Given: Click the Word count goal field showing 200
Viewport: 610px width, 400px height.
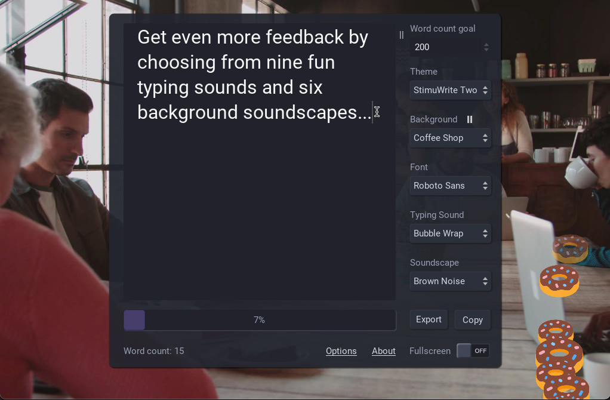Looking at the screenshot, I should click(x=451, y=47).
